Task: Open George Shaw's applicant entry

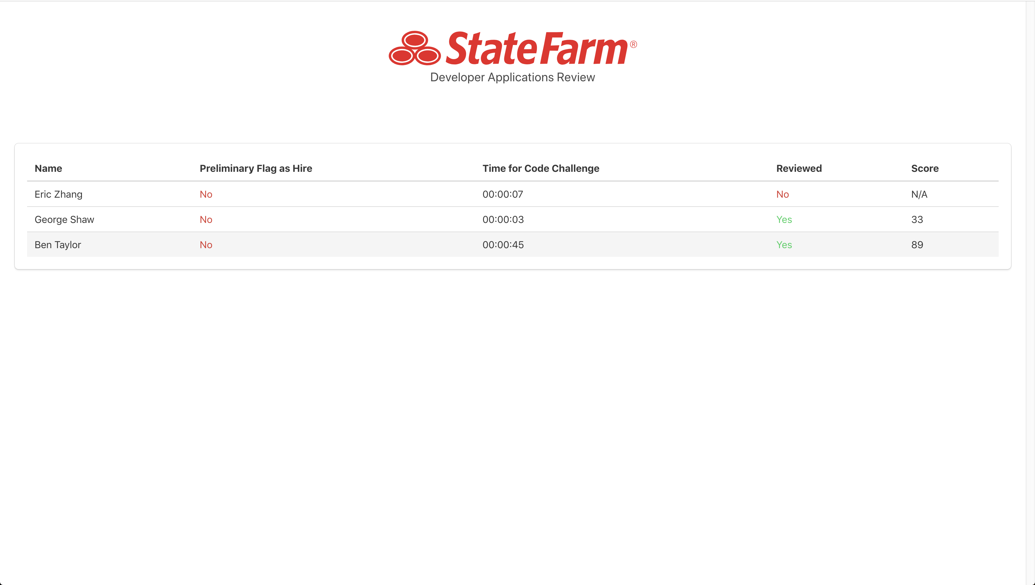Action: coord(64,220)
